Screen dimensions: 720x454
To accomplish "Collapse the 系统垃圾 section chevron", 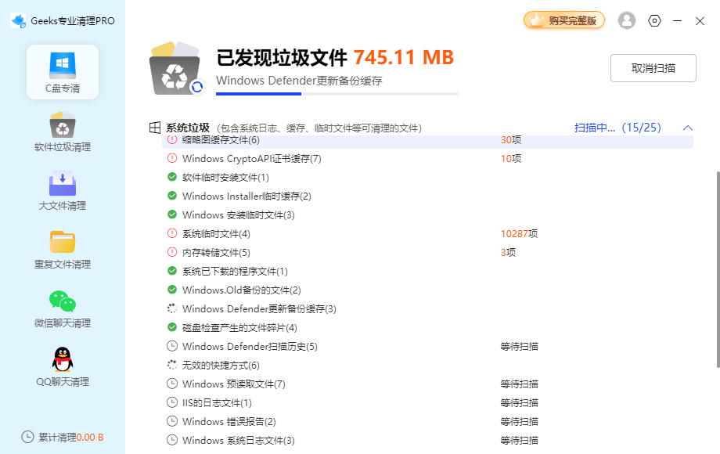I will click(x=687, y=128).
